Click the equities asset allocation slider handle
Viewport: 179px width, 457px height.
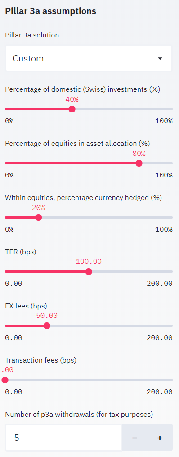[x=139, y=163]
